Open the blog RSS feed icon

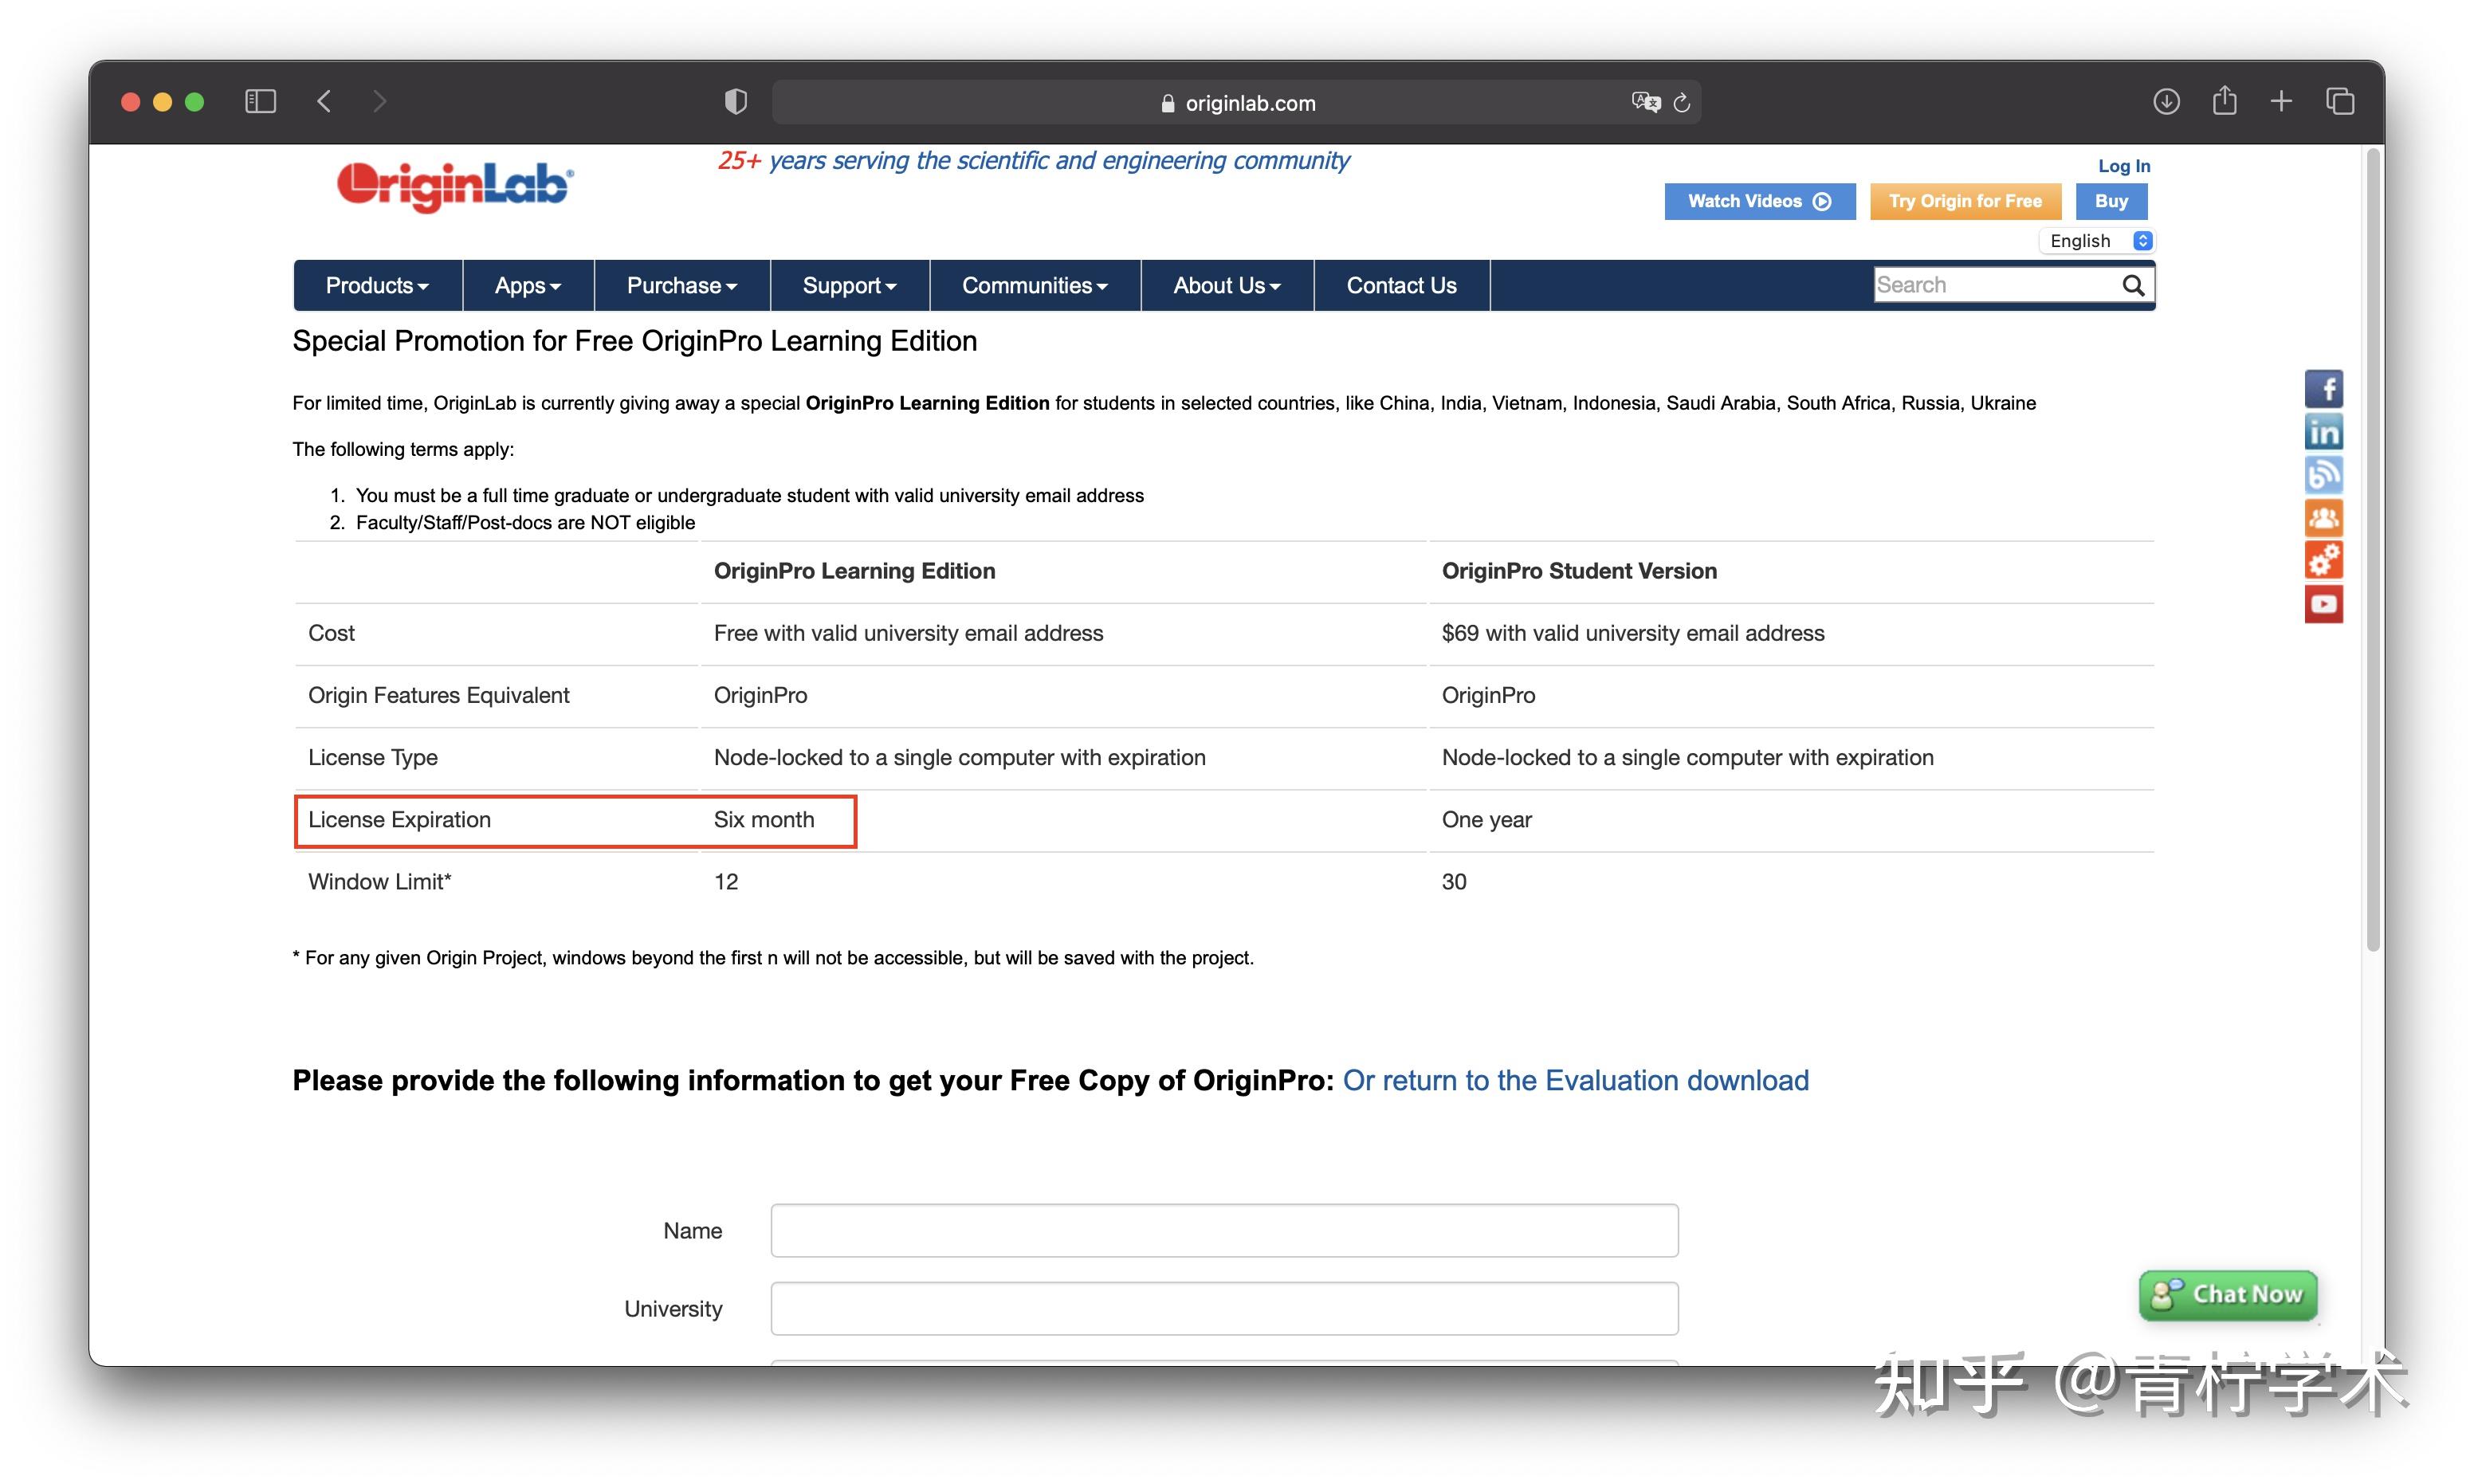point(2323,475)
